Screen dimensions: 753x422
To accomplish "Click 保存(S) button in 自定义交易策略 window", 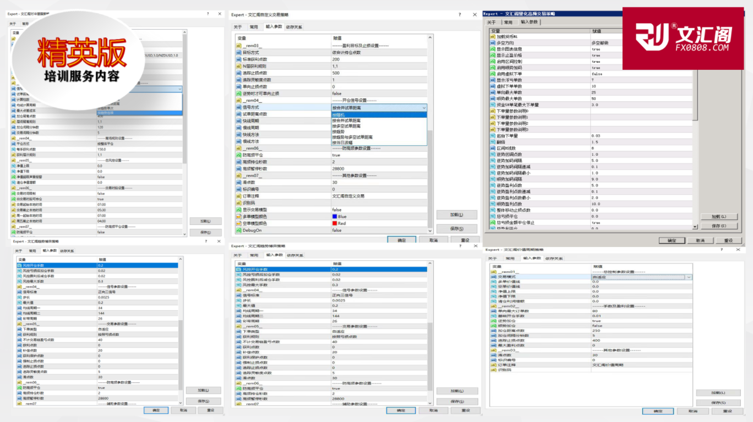I will pyautogui.click(x=457, y=228).
